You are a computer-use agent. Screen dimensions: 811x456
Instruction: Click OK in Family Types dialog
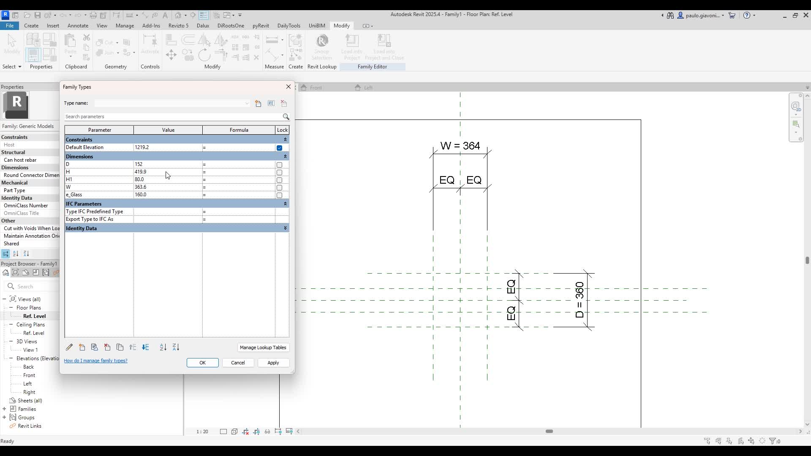point(203,363)
